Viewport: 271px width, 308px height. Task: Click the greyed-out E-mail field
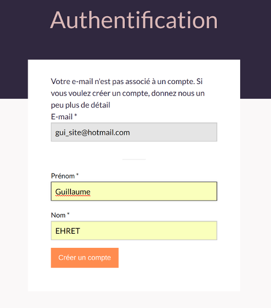click(134, 132)
